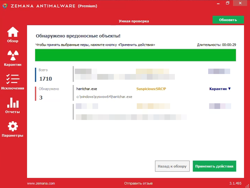
Task: Open the Параметры gear icon
Action: coord(13,126)
